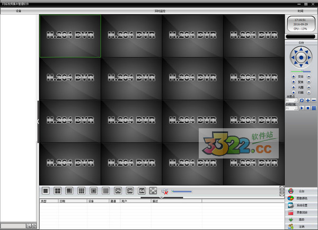Click plus button beside 变倍 zoom

[x=294, y=76]
